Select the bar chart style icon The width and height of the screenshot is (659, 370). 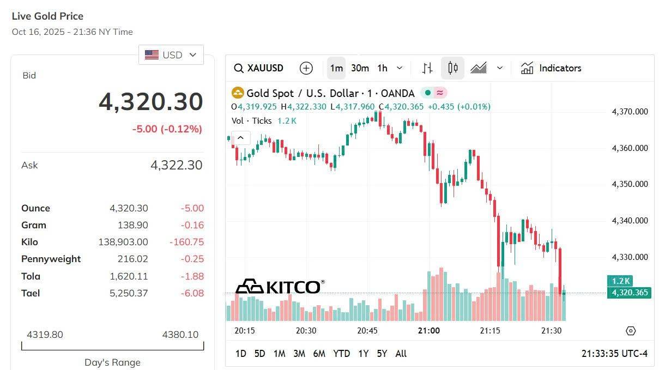point(427,68)
